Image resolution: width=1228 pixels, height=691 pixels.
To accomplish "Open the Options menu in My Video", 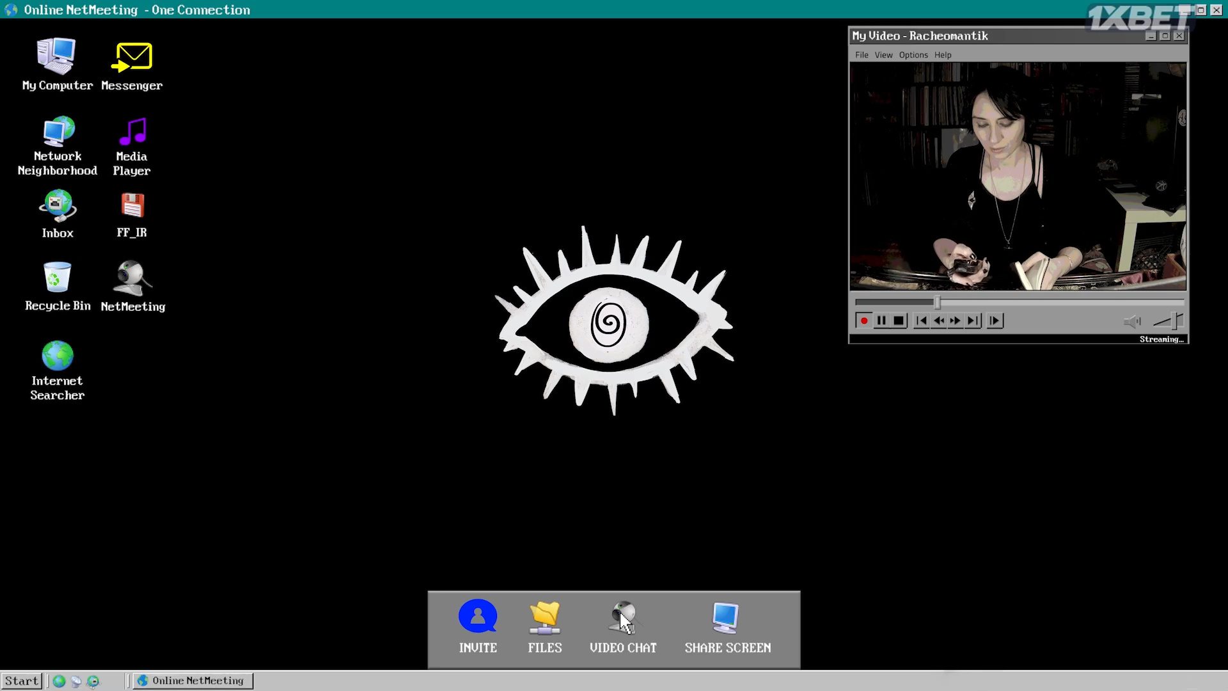I will tap(913, 55).
